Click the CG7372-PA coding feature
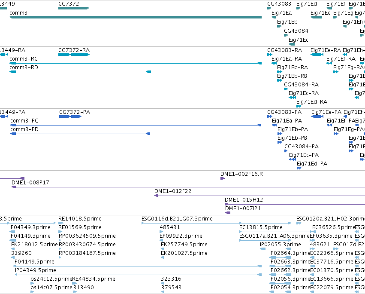The image size is (365, 294). pyautogui.click(x=70, y=116)
